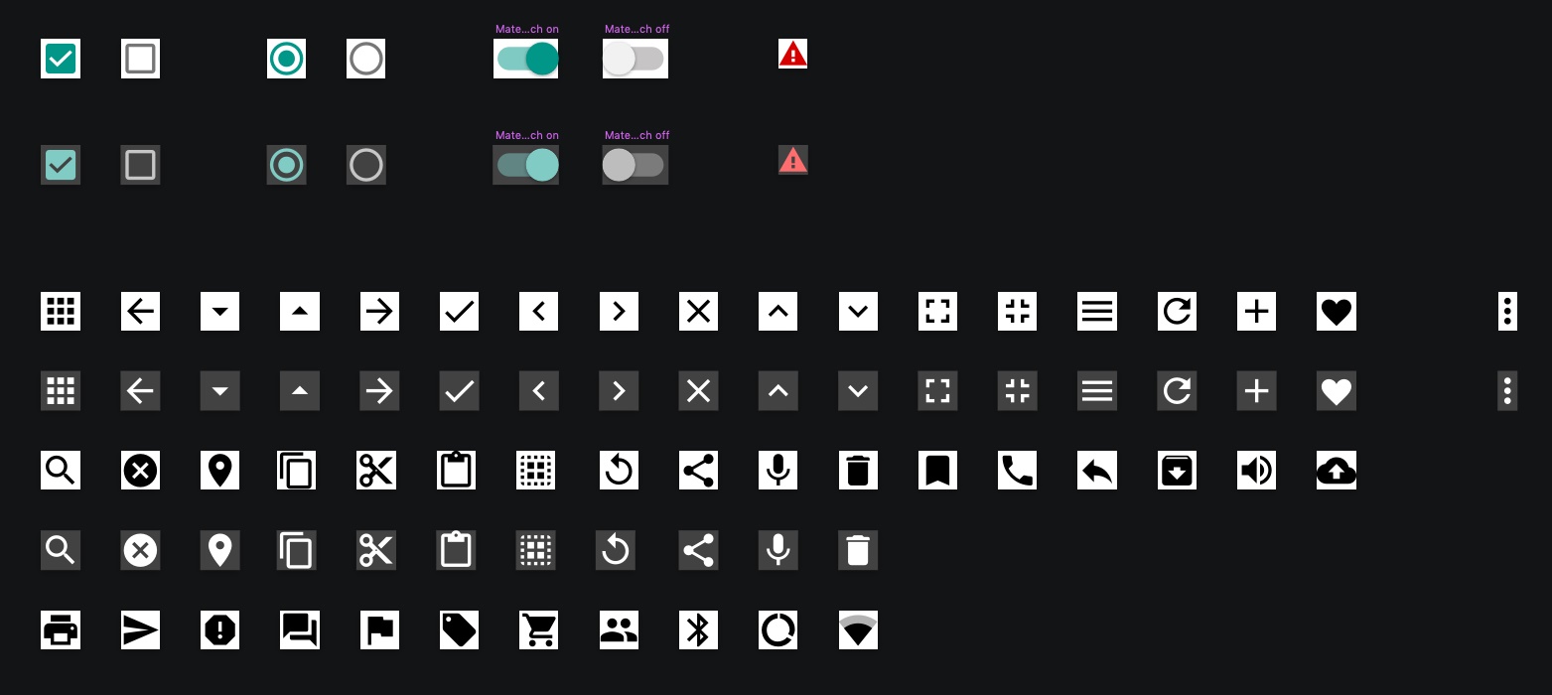
Task: Uncheck the checked checkbox on white background
Action: click(x=61, y=59)
